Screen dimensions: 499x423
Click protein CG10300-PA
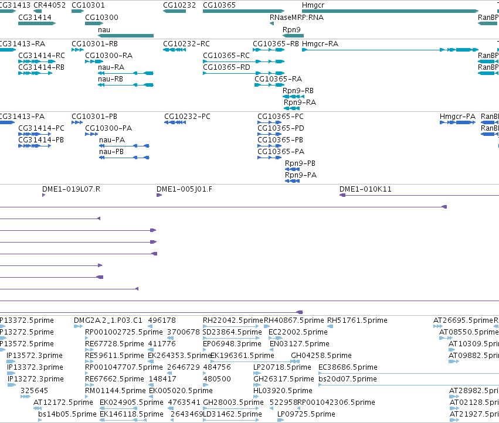point(91,134)
